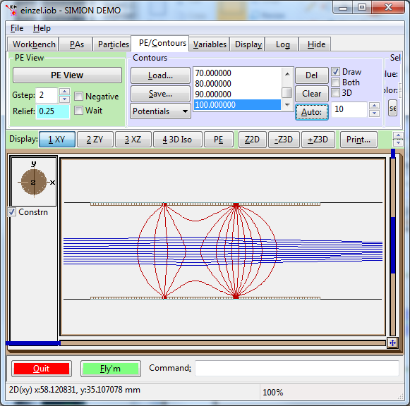Click the vertical blue view scroll slider
The height and width of the screenshot is (406, 410).
(393, 245)
